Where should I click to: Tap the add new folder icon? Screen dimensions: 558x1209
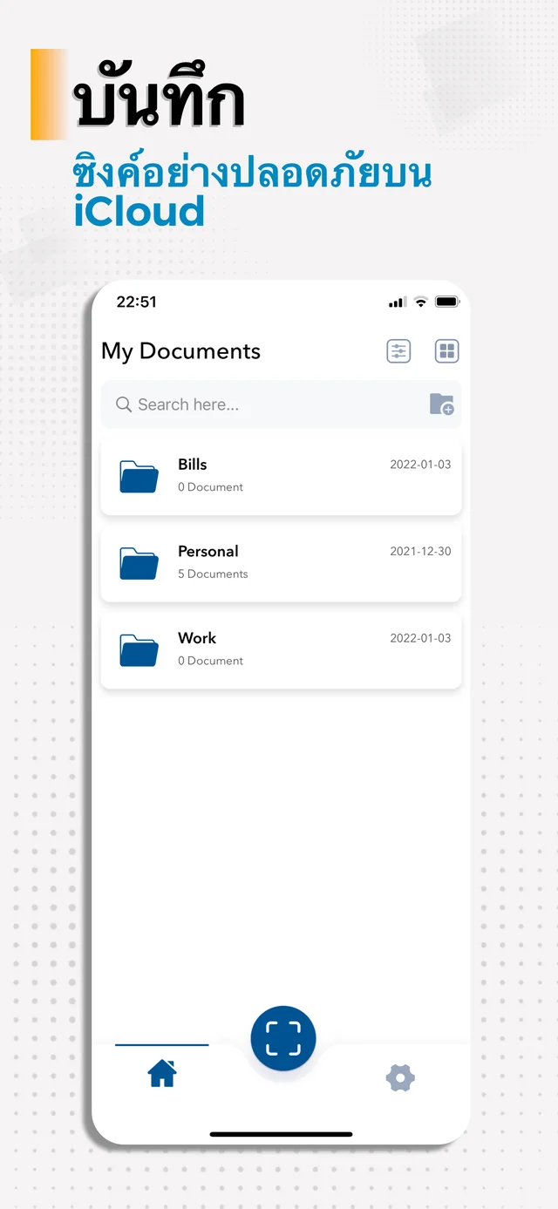click(x=442, y=404)
